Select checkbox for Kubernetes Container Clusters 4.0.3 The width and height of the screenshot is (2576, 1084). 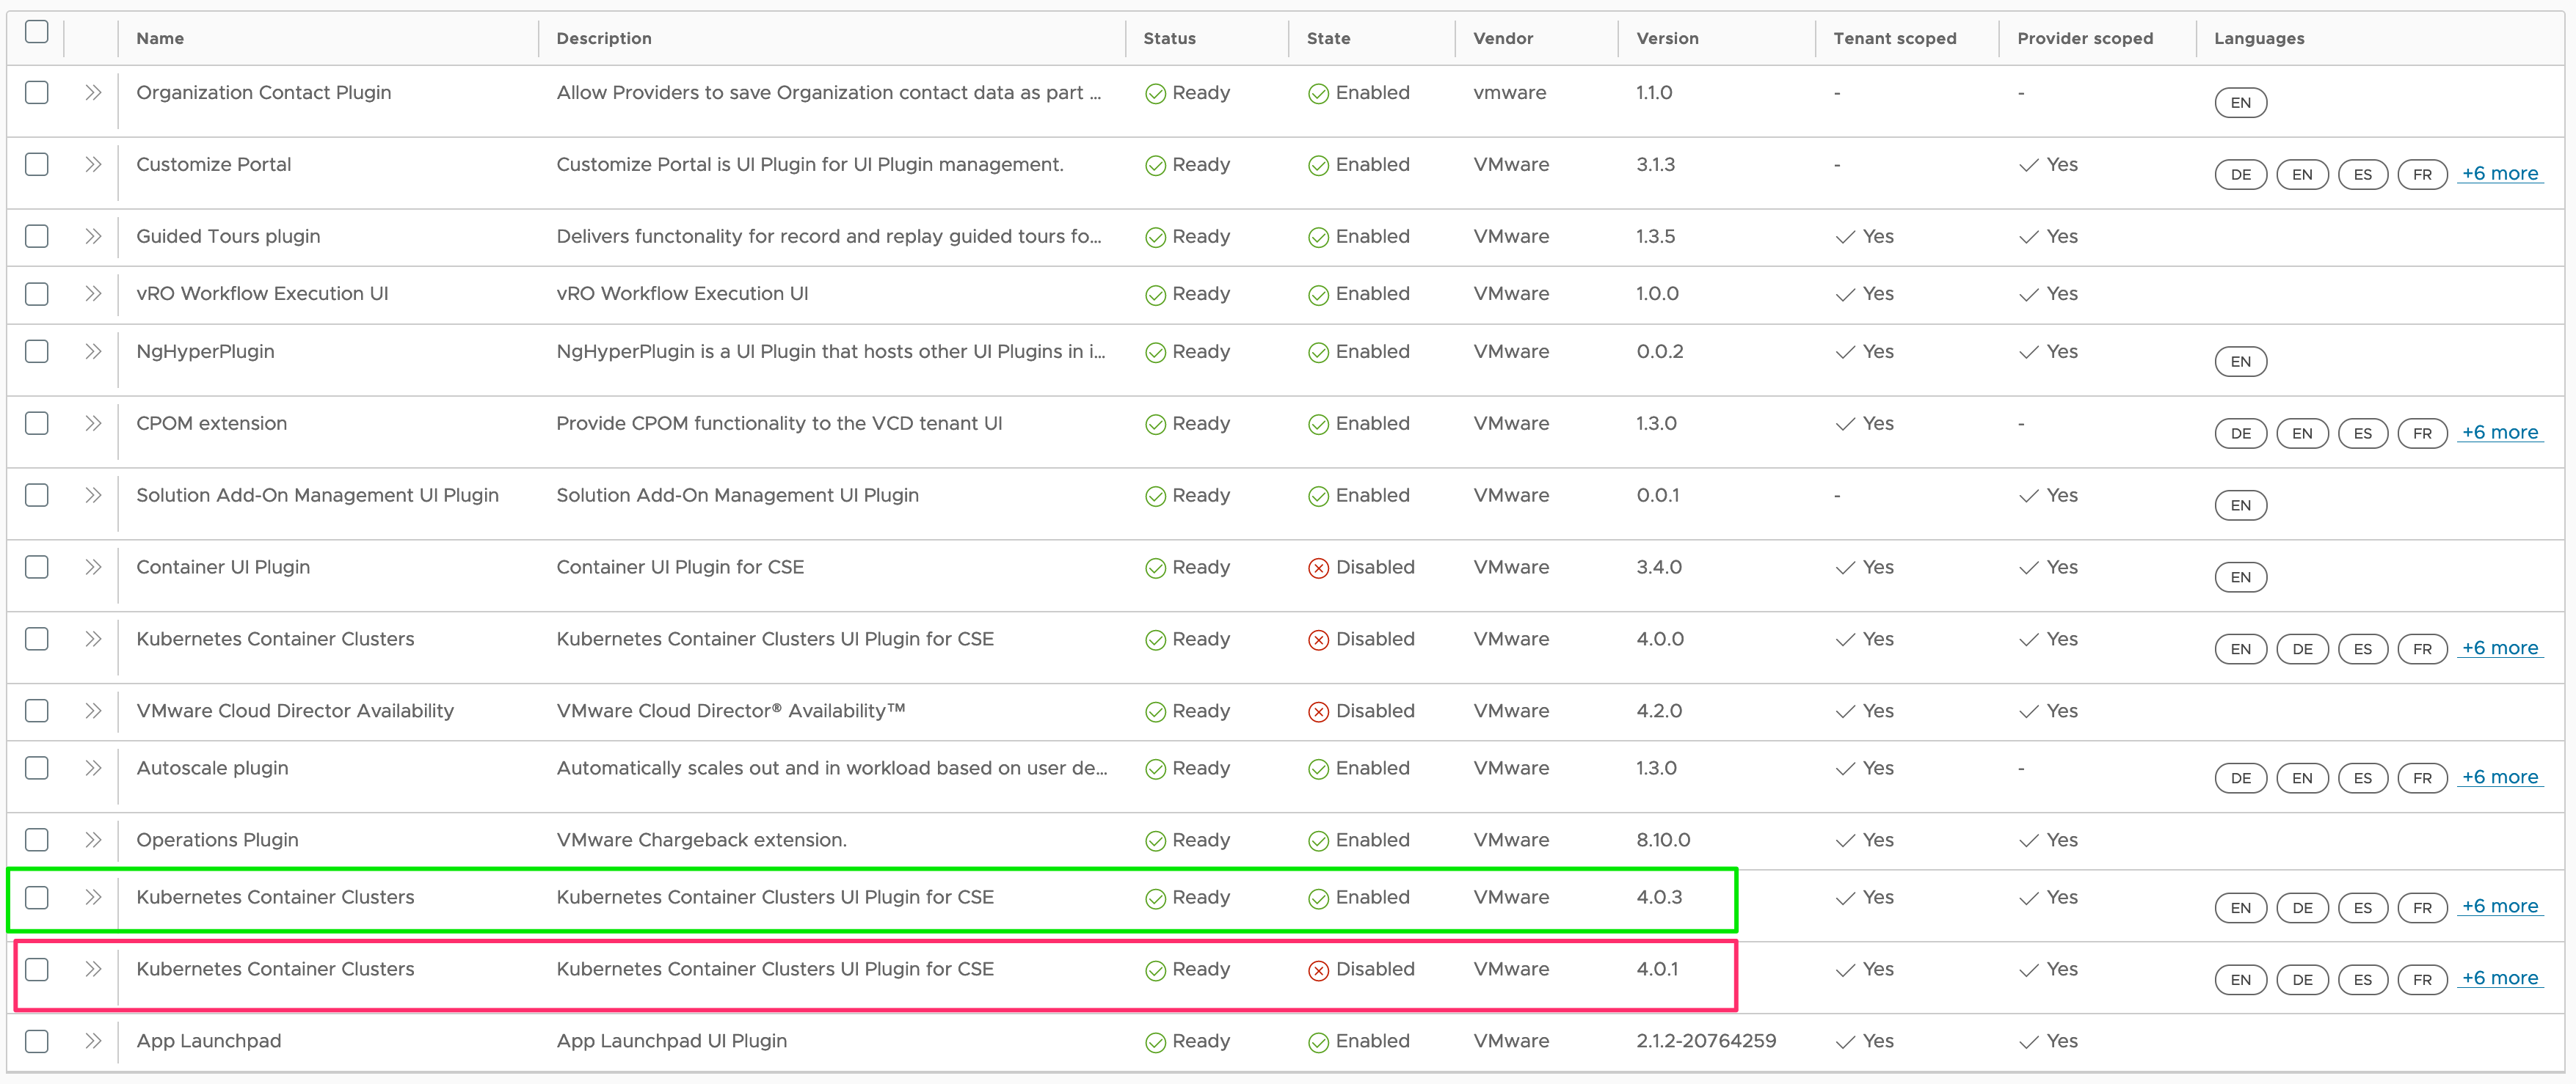37,897
